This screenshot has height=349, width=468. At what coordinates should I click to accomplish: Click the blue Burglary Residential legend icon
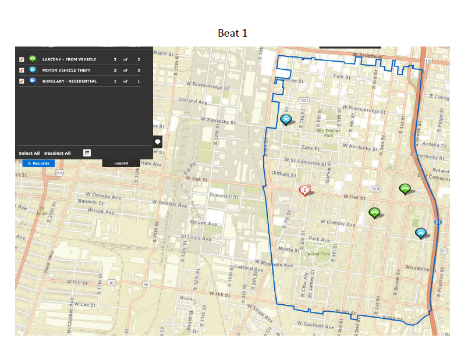coord(33,81)
